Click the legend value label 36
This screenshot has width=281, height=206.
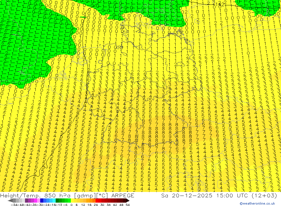pyautogui.click(x=108, y=205)
